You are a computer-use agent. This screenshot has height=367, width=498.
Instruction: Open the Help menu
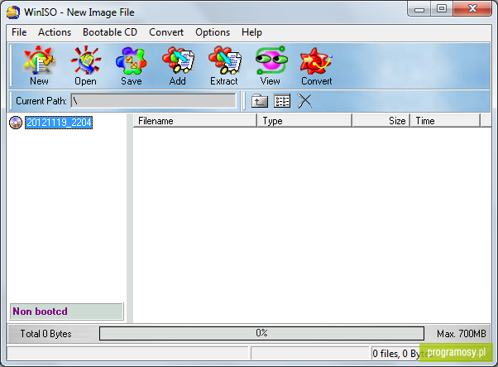click(251, 32)
